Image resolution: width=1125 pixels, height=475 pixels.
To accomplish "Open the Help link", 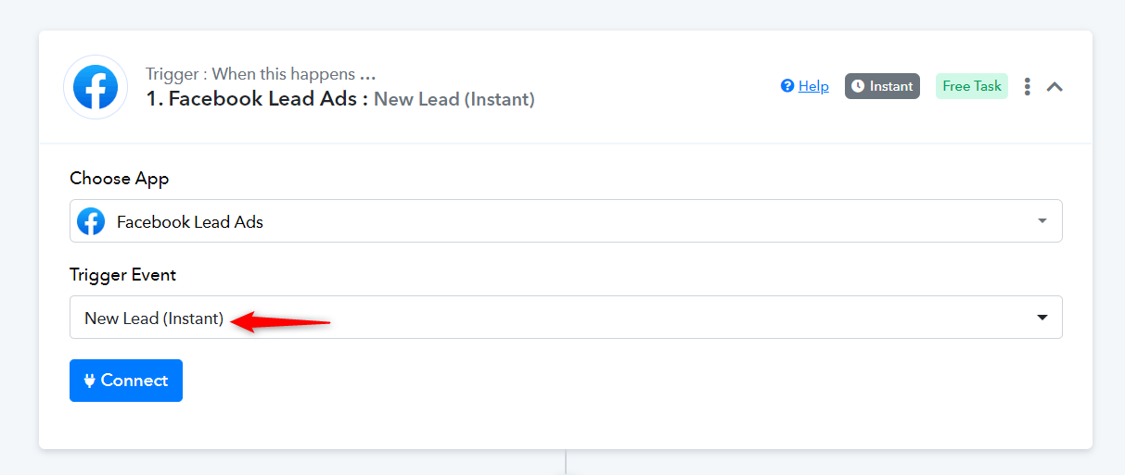I will point(813,86).
